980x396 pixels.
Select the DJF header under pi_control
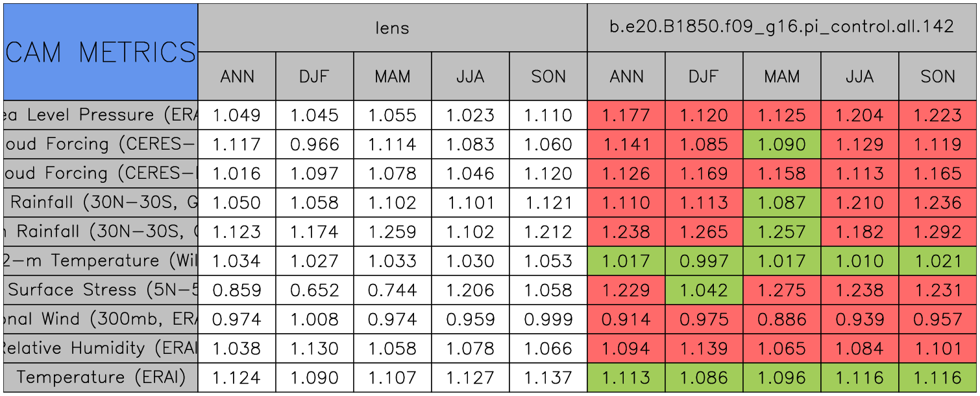pos(704,76)
